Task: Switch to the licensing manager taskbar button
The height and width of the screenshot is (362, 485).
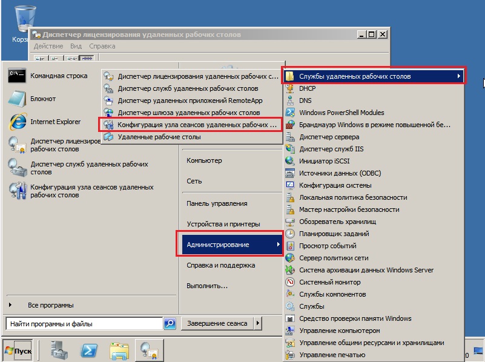Action: coord(150,350)
